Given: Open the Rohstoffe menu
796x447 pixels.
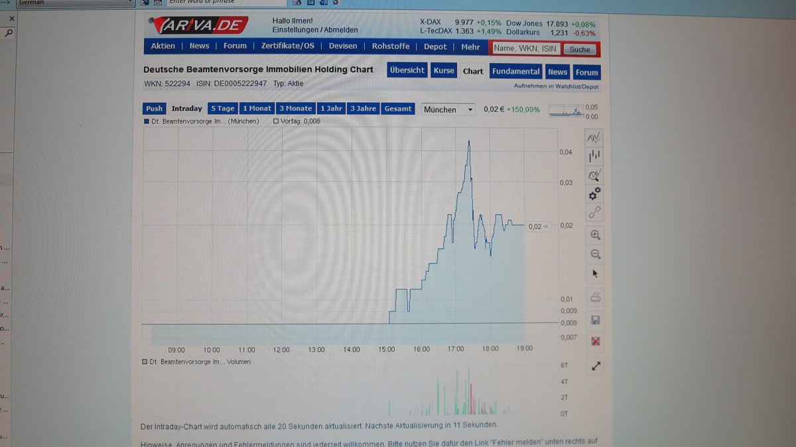Looking at the screenshot, I should pos(391,46).
